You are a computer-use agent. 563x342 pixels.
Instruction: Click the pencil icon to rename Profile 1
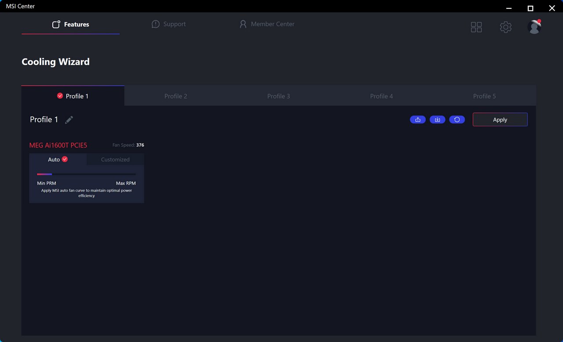click(69, 120)
